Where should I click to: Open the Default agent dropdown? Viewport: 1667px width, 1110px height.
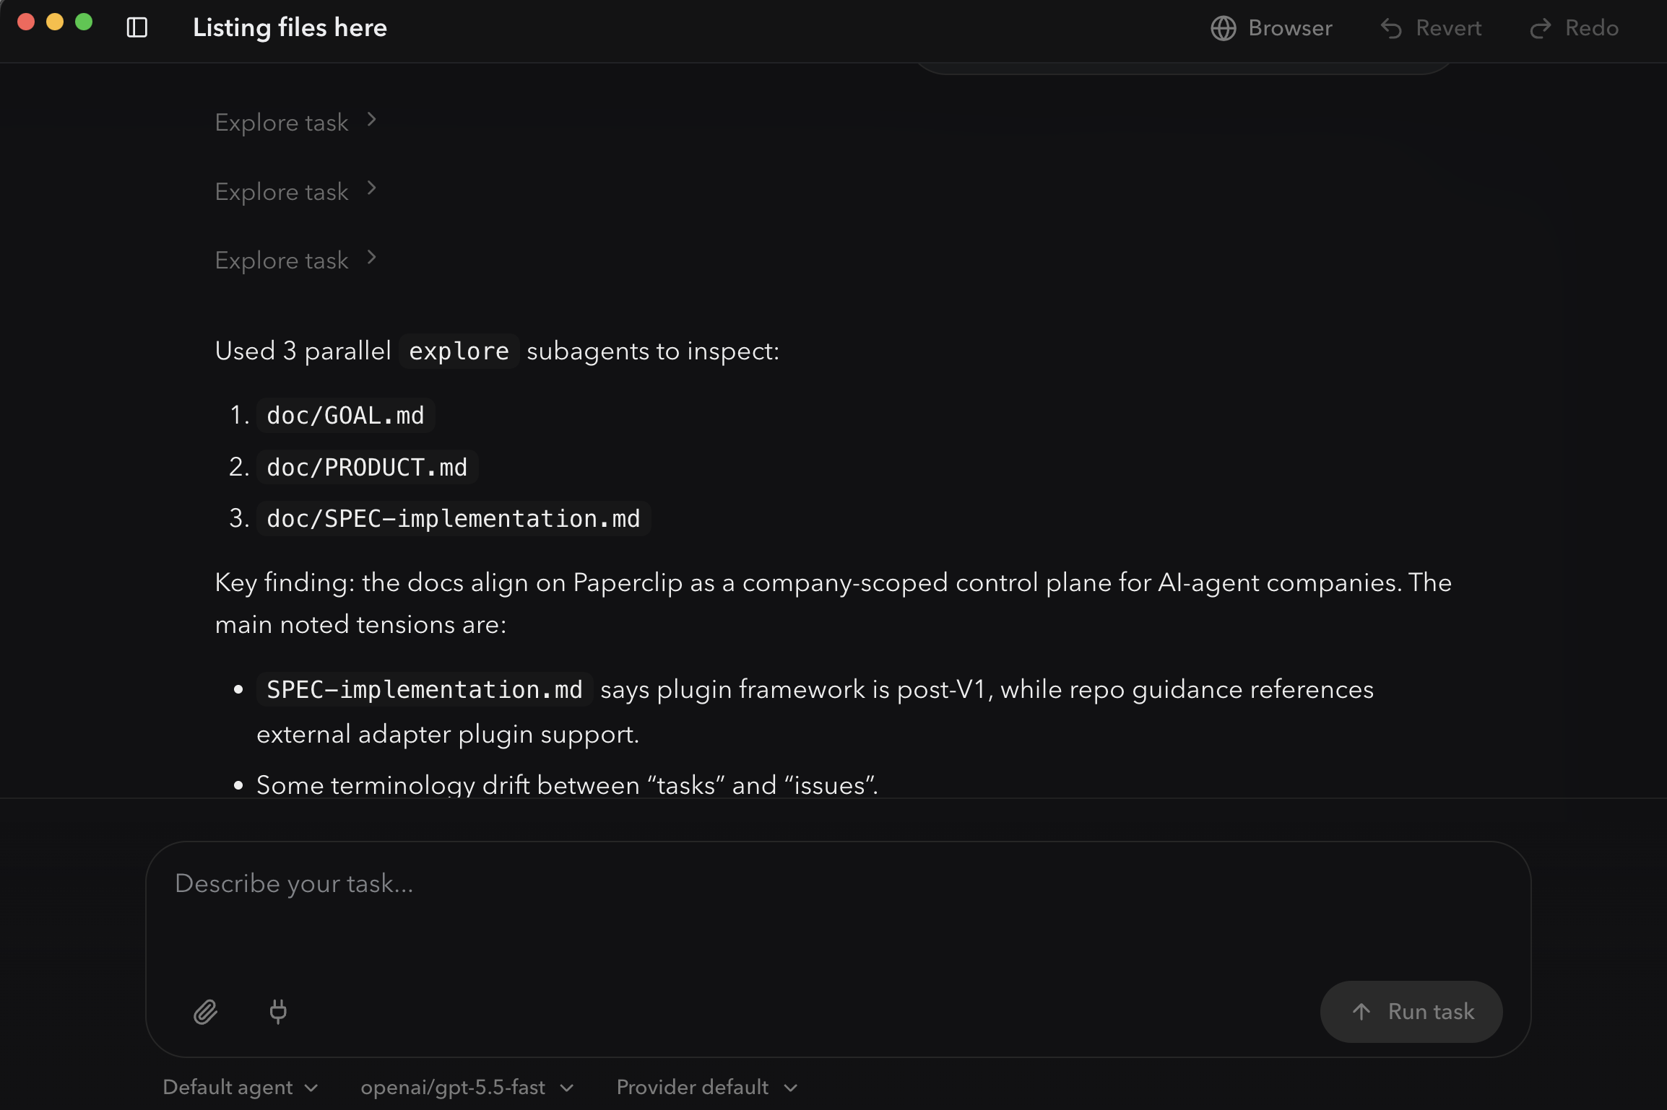(241, 1087)
